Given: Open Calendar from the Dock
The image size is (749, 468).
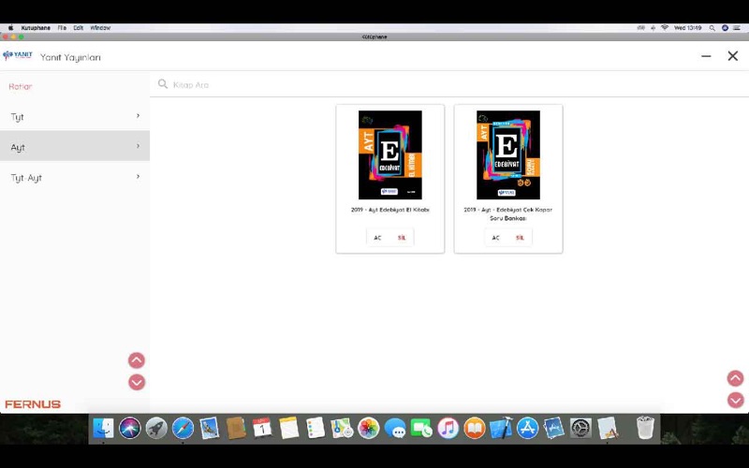Looking at the screenshot, I should click(262, 428).
